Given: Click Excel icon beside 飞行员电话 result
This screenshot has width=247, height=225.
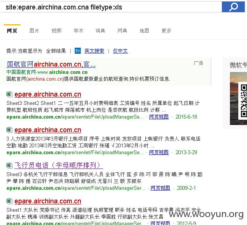Looking at the screenshot, I should pyautogui.click(x=9, y=165).
